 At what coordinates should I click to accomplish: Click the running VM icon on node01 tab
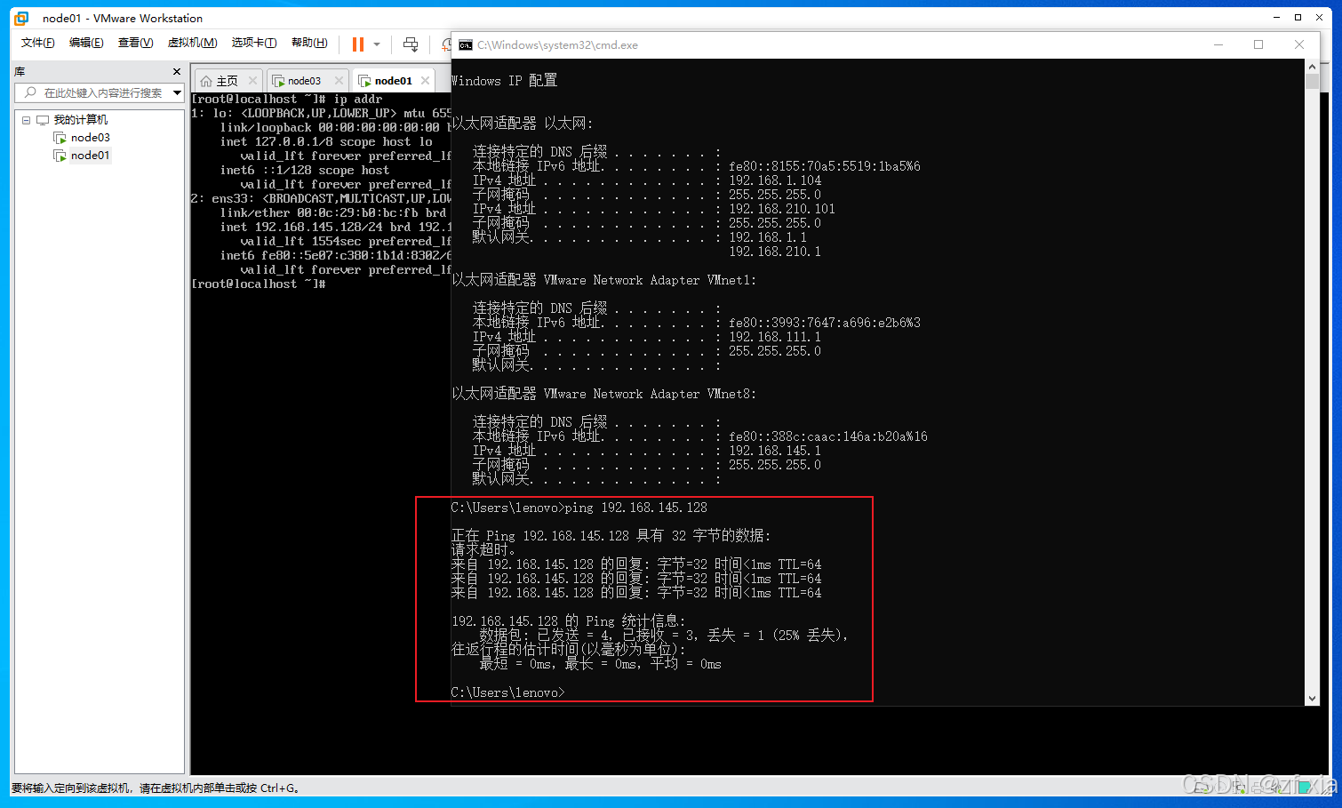(x=364, y=80)
